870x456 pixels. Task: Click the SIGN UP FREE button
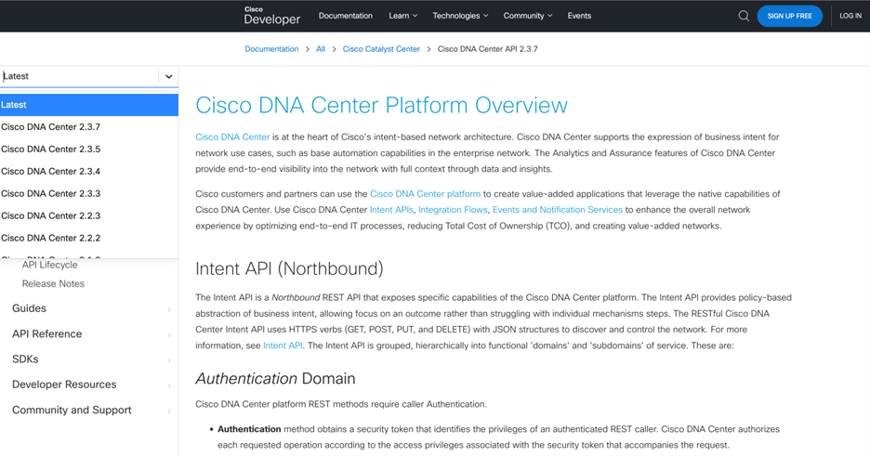coord(789,16)
